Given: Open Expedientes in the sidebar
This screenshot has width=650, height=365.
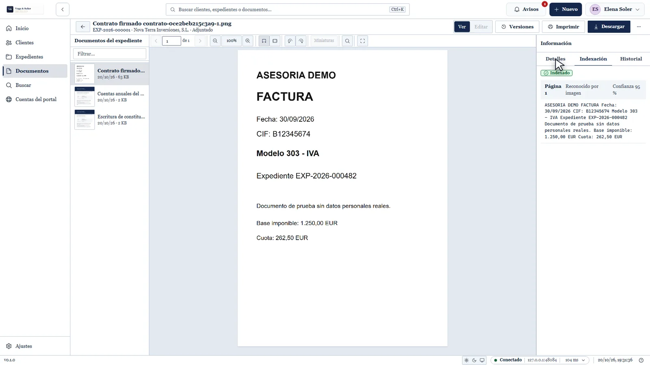Looking at the screenshot, I should (x=35, y=57).
